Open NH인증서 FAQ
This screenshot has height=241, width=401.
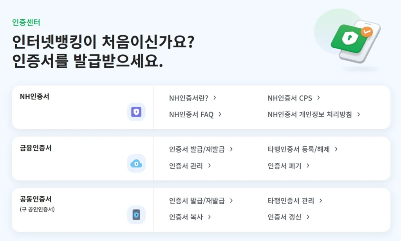[191, 115]
